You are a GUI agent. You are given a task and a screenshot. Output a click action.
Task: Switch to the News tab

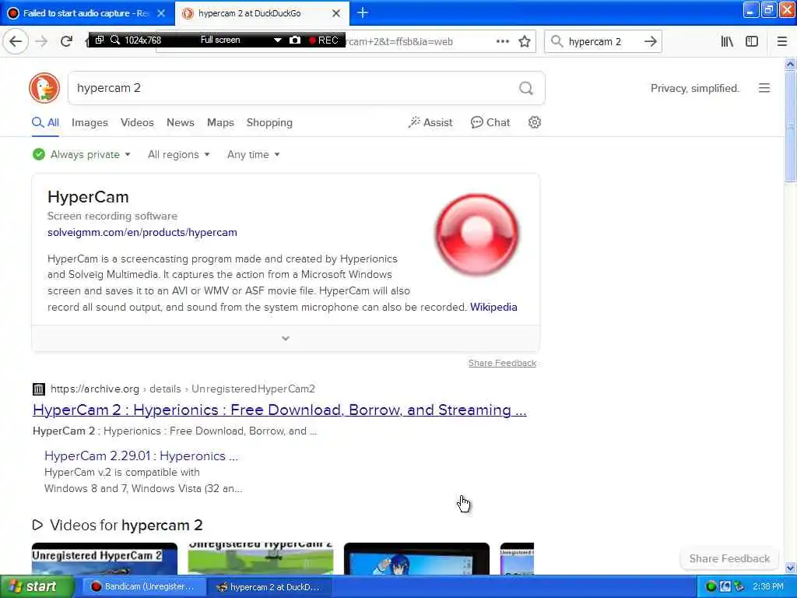pos(181,122)
